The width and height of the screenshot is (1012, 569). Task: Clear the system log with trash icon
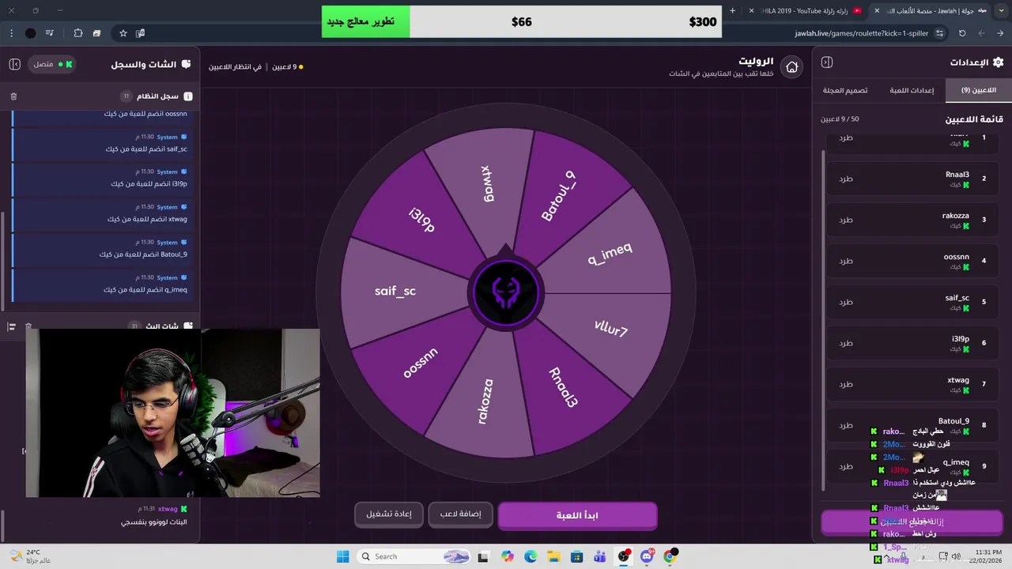(x=13, y=96)
